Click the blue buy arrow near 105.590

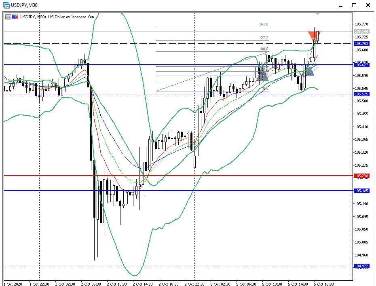click(x=263, y=74)
